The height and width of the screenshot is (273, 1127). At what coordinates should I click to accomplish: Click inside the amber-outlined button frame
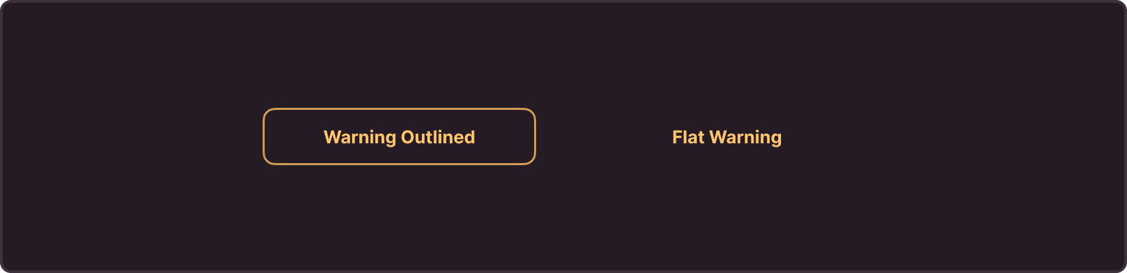coord(399,136)
